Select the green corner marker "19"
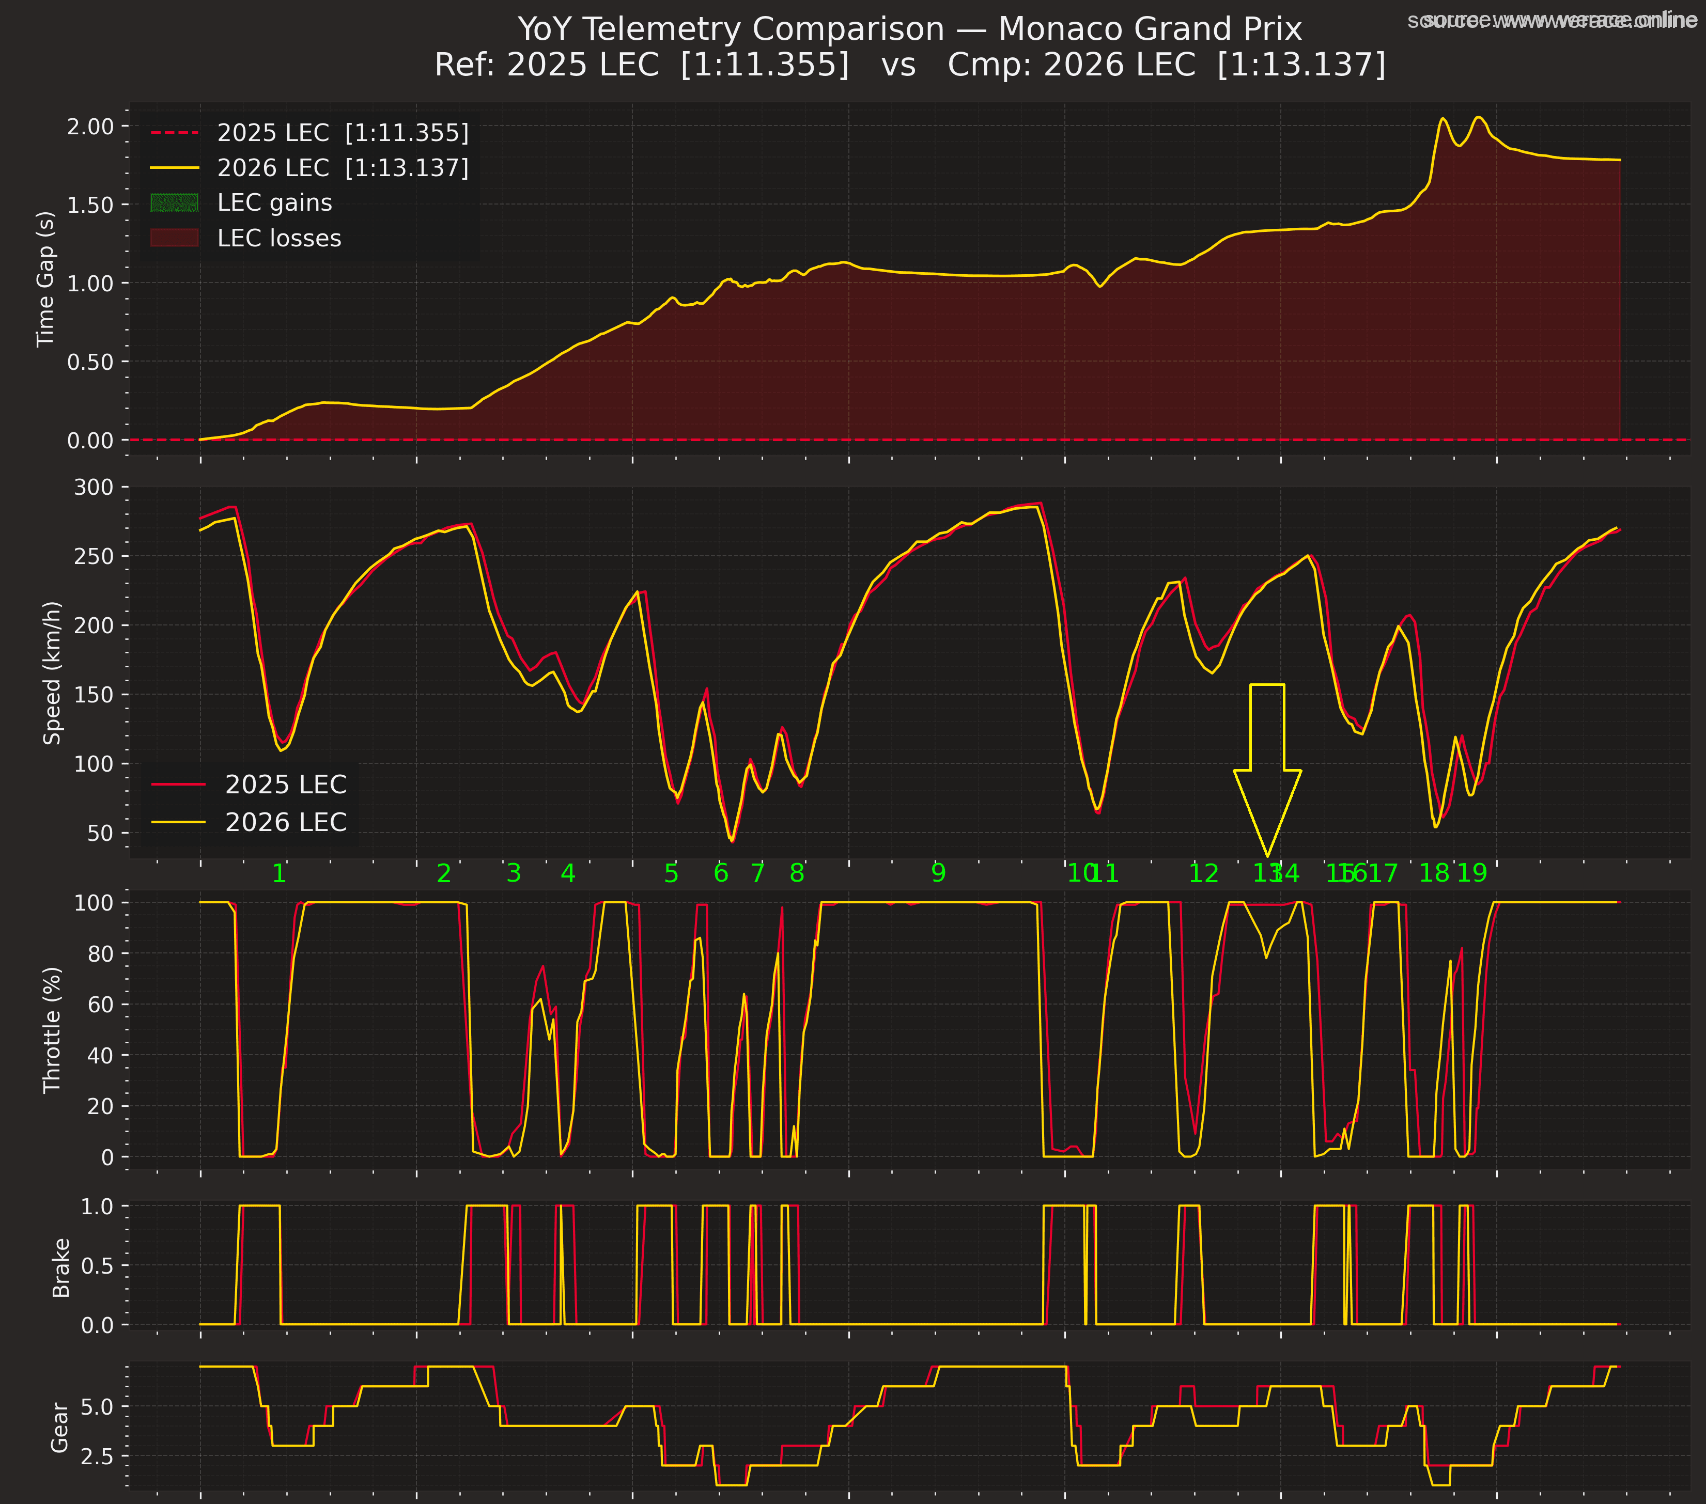 click(1472, 873)
